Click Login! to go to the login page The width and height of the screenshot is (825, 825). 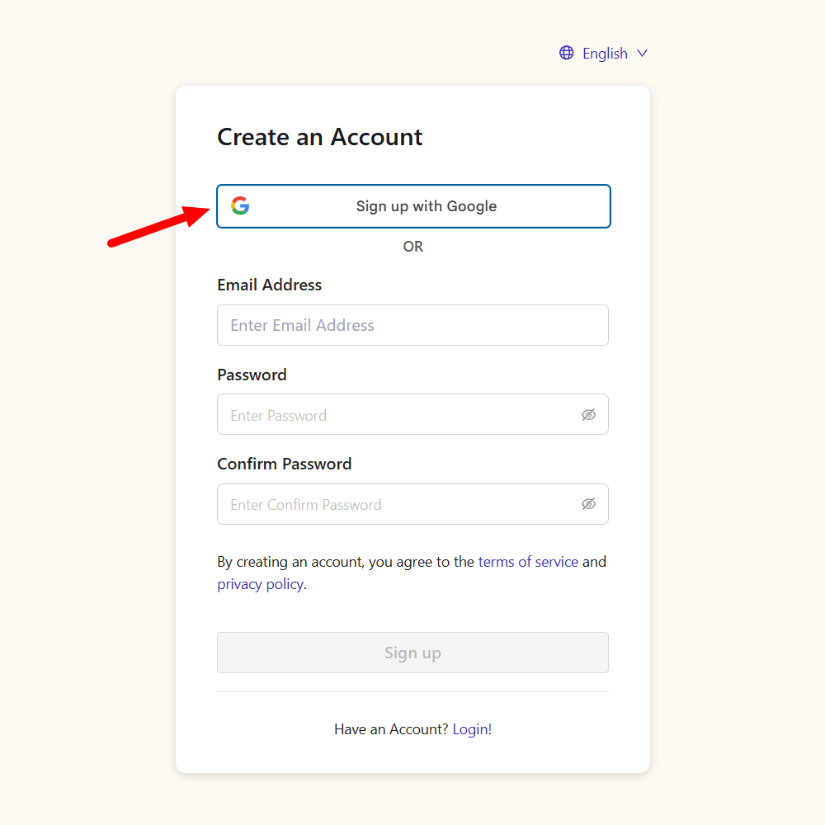click(471, 728)
